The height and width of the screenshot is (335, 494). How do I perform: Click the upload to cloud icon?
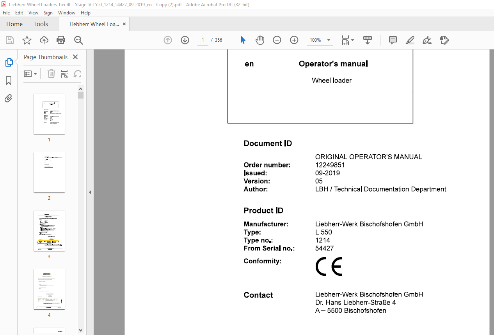point(44,40)
